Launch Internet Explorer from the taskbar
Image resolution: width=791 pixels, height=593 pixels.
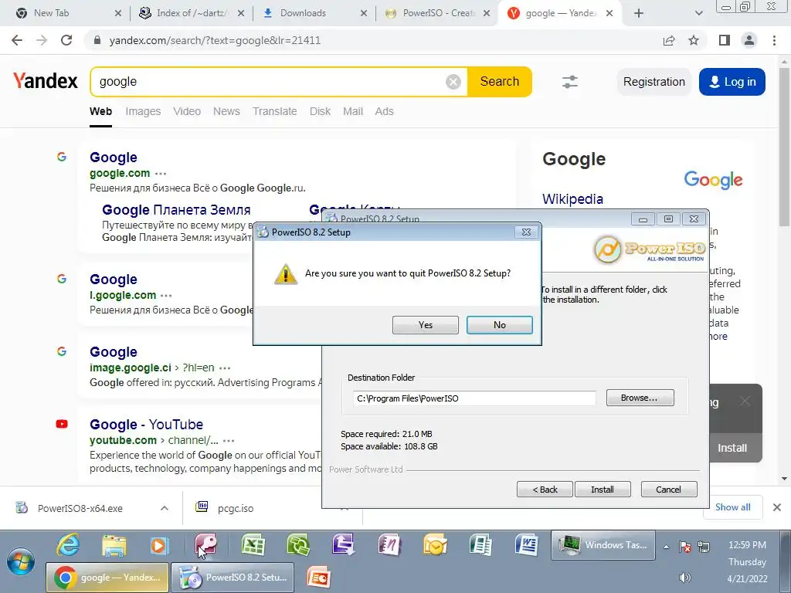click(x=69, y=544)
